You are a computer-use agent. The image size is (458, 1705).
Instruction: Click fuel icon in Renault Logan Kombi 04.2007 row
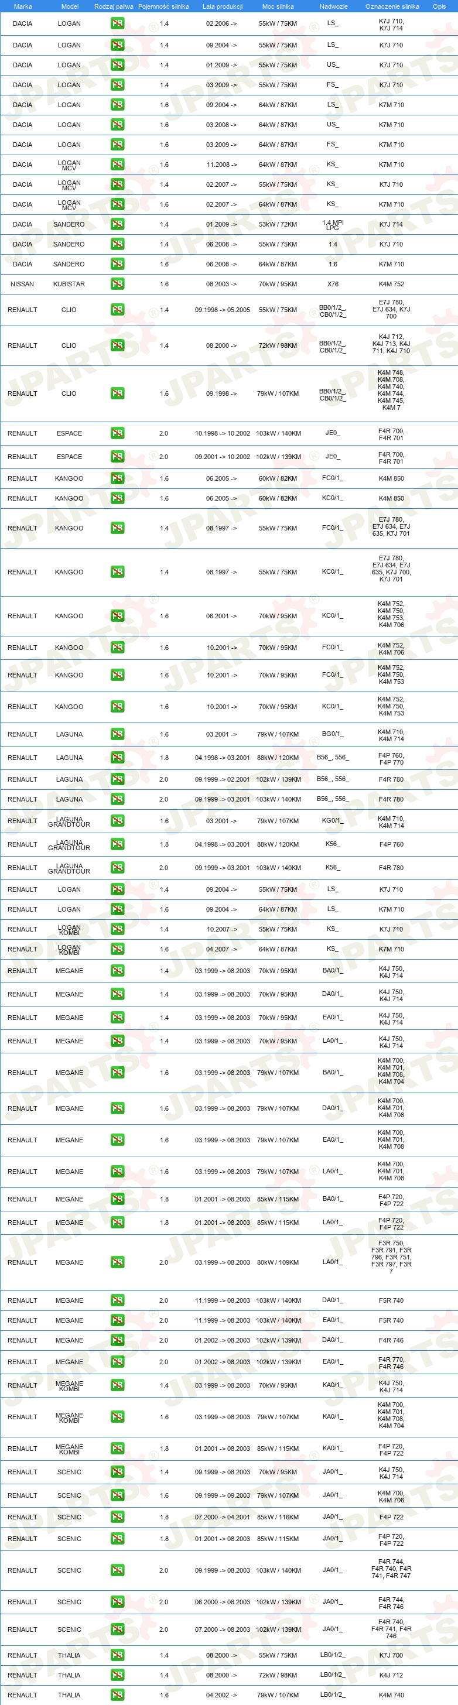tap(117, 949)
